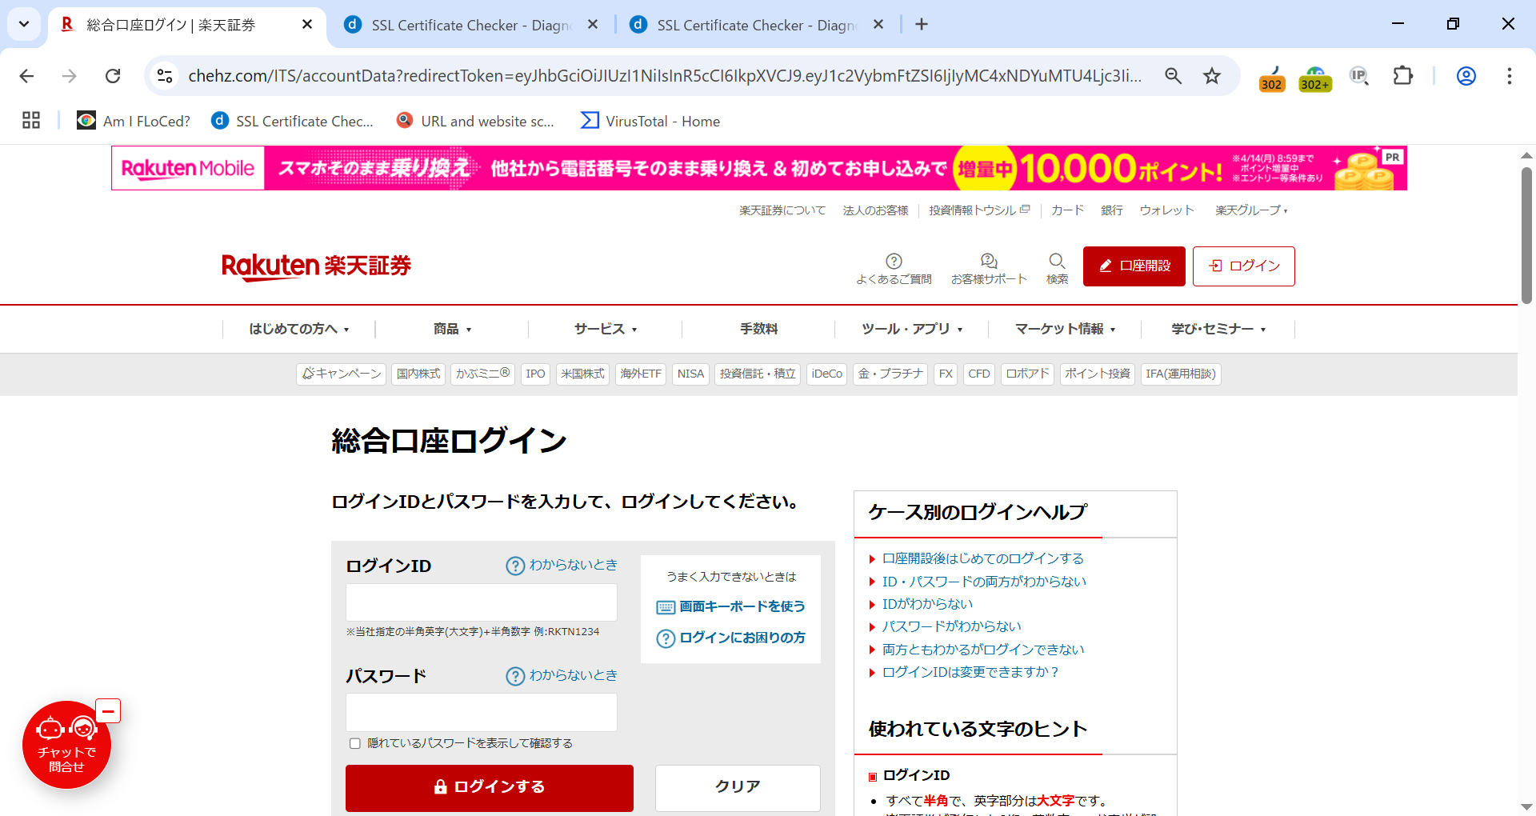
Task: Select the 米国株式 tag
Action: coord(582,374)
